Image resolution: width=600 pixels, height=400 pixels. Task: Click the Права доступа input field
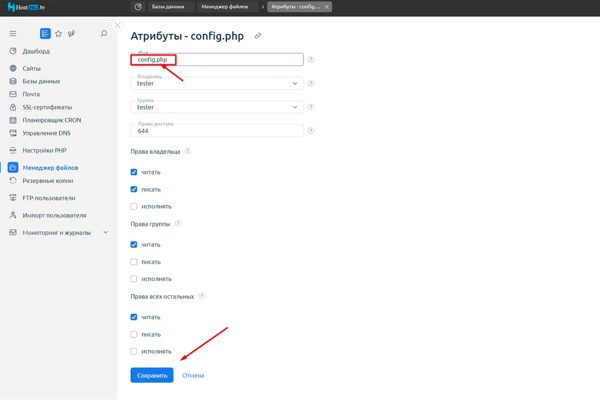(x=217, y=131)
